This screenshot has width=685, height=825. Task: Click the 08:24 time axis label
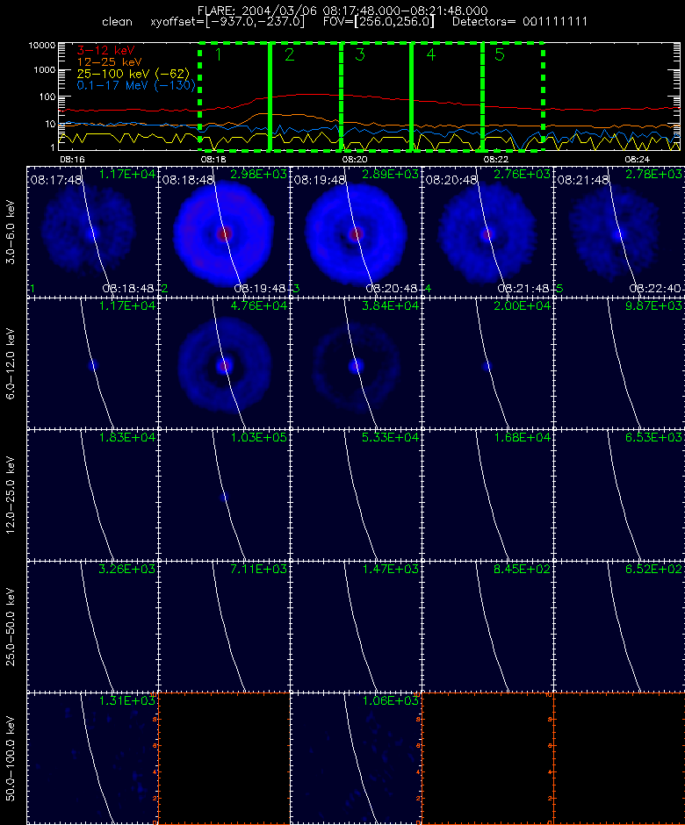tap(637, 159)
